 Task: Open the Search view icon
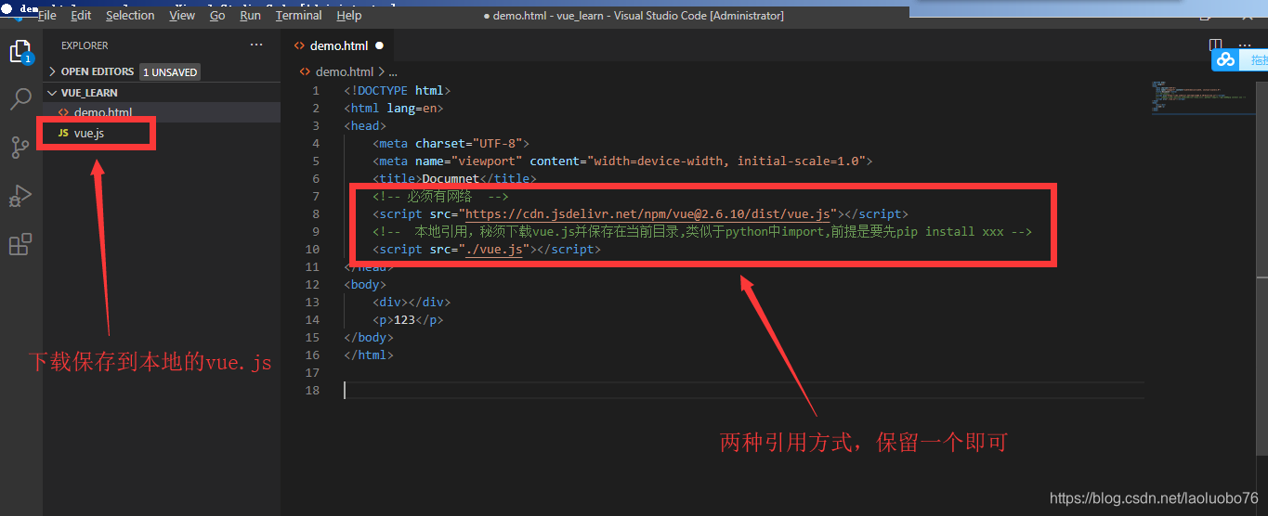point(20,99)
